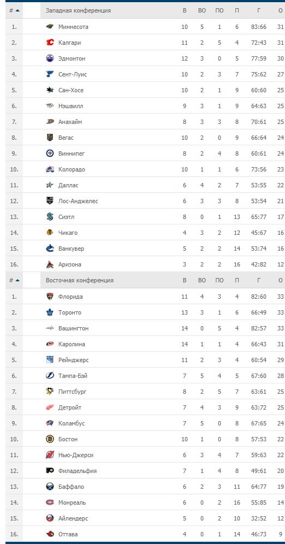
Task: Open the Питтсбург team link
Action: point(73,392)
